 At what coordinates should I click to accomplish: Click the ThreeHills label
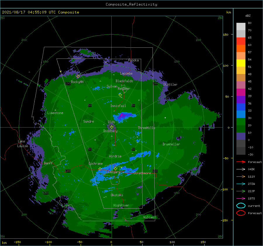tap(146, 128)
